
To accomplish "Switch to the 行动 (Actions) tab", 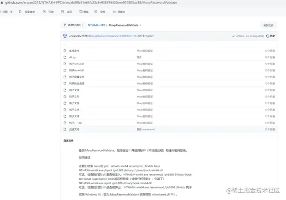I will click(x=48, y=12).
